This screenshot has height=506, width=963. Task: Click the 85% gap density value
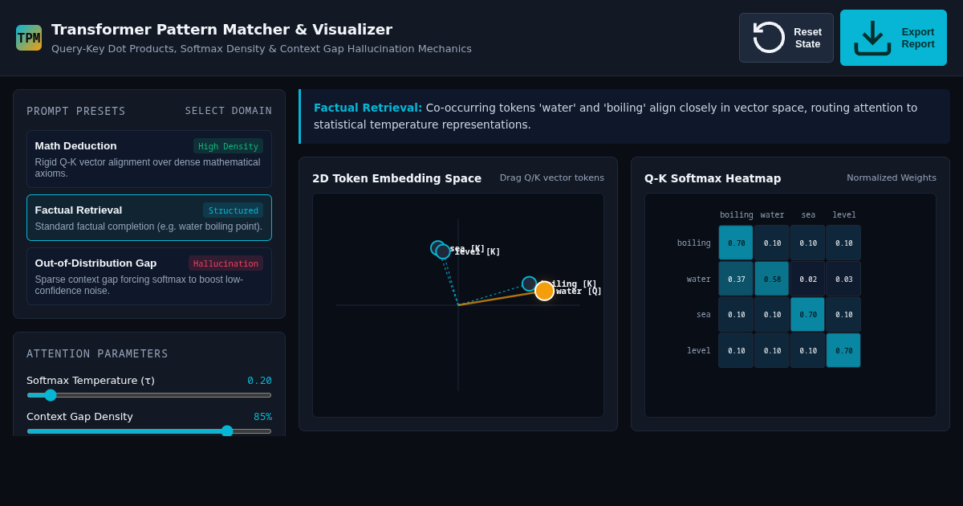point(262,417)
